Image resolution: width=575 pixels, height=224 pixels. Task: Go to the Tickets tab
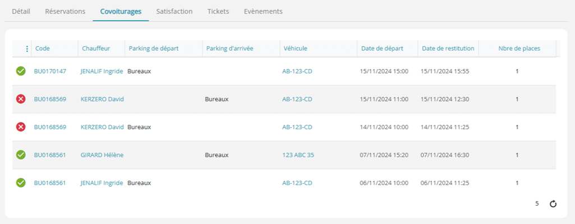218,11
